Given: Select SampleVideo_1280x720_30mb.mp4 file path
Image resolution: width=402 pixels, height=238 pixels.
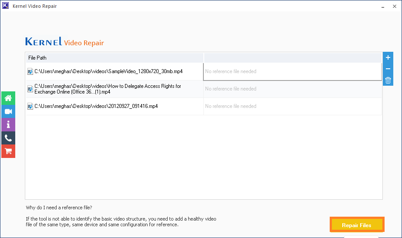Looking at the screenshot, I should tap(108, 71).
